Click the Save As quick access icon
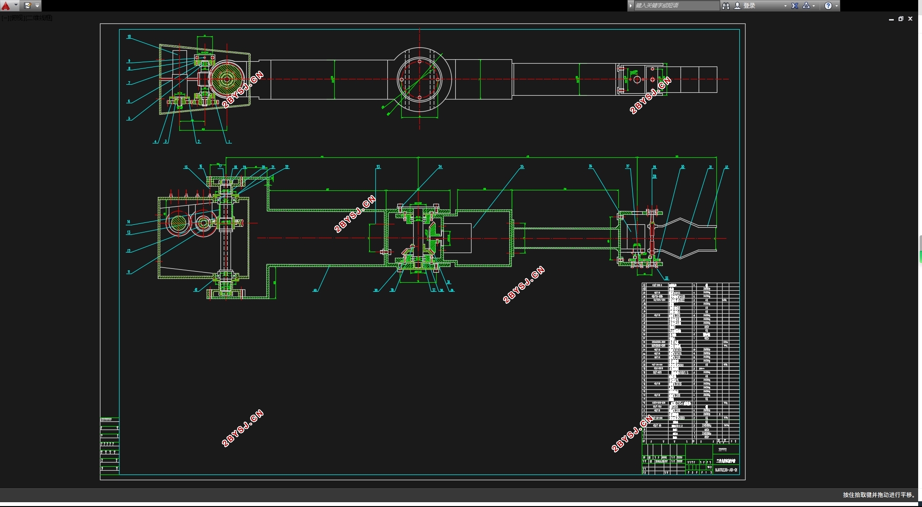Screen dimensions: 922x507 pyautogui.click(x=27, y=6)
